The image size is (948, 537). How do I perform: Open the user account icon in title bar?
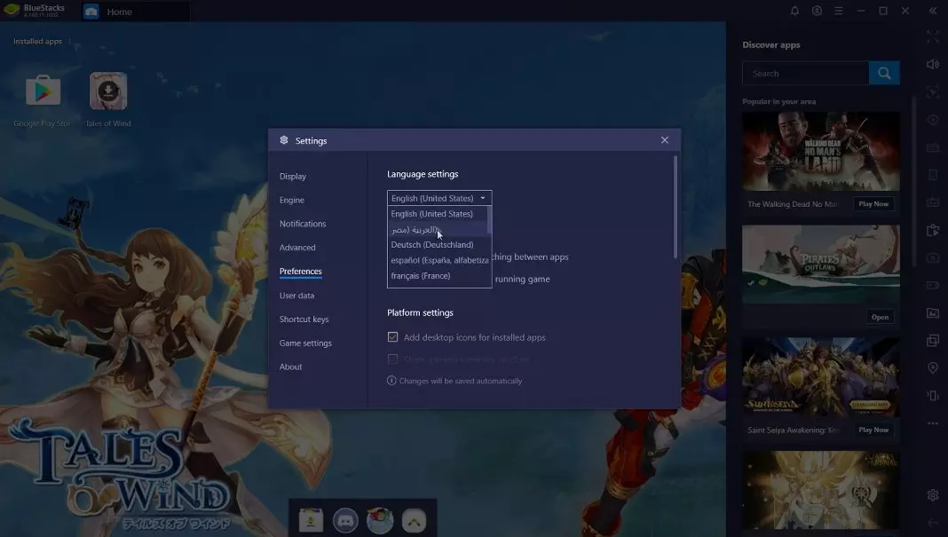pos(817,12)
